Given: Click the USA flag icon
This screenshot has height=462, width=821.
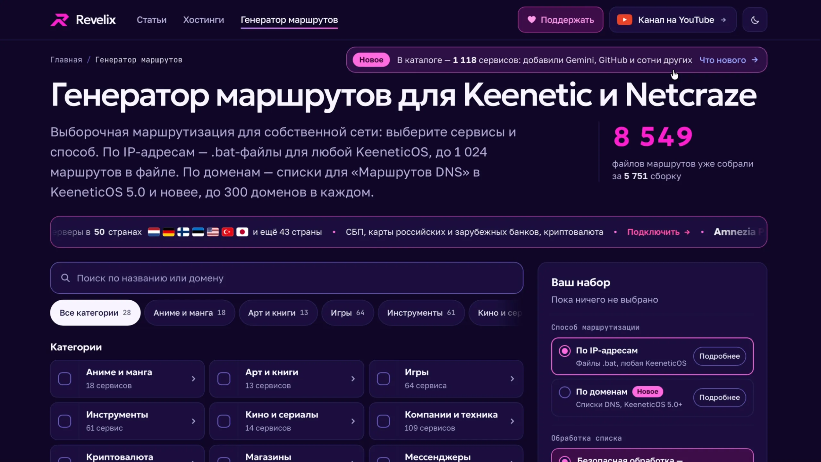Looking at the screenshot, I should click(213, 232).
